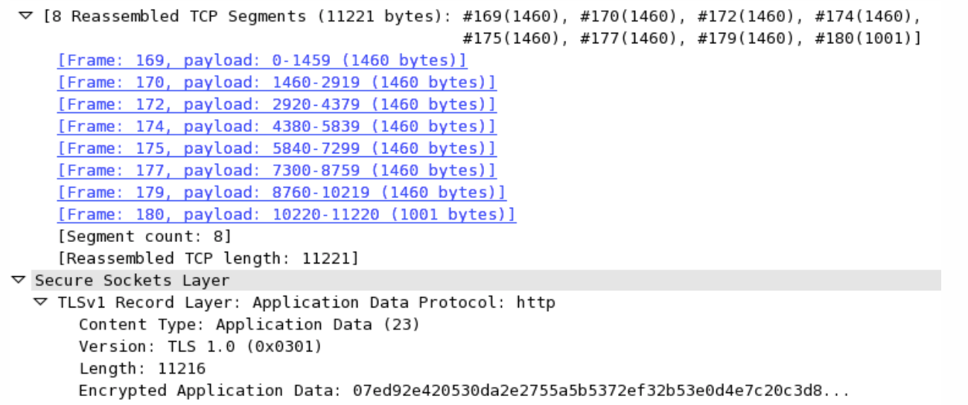Image resolution: width=968 pixels, height=405 pixels.
Task: Select Content Type: Application Data (23) field
Action: pyautogui.click(x=249, y=325)
